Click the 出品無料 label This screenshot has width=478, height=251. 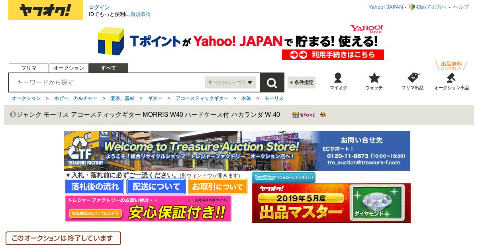(x=451, y=66)
